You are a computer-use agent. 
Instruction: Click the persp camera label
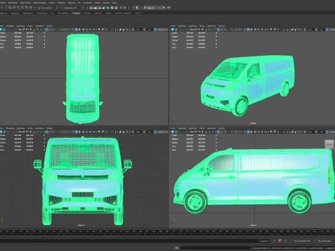(x=253, y=123)
